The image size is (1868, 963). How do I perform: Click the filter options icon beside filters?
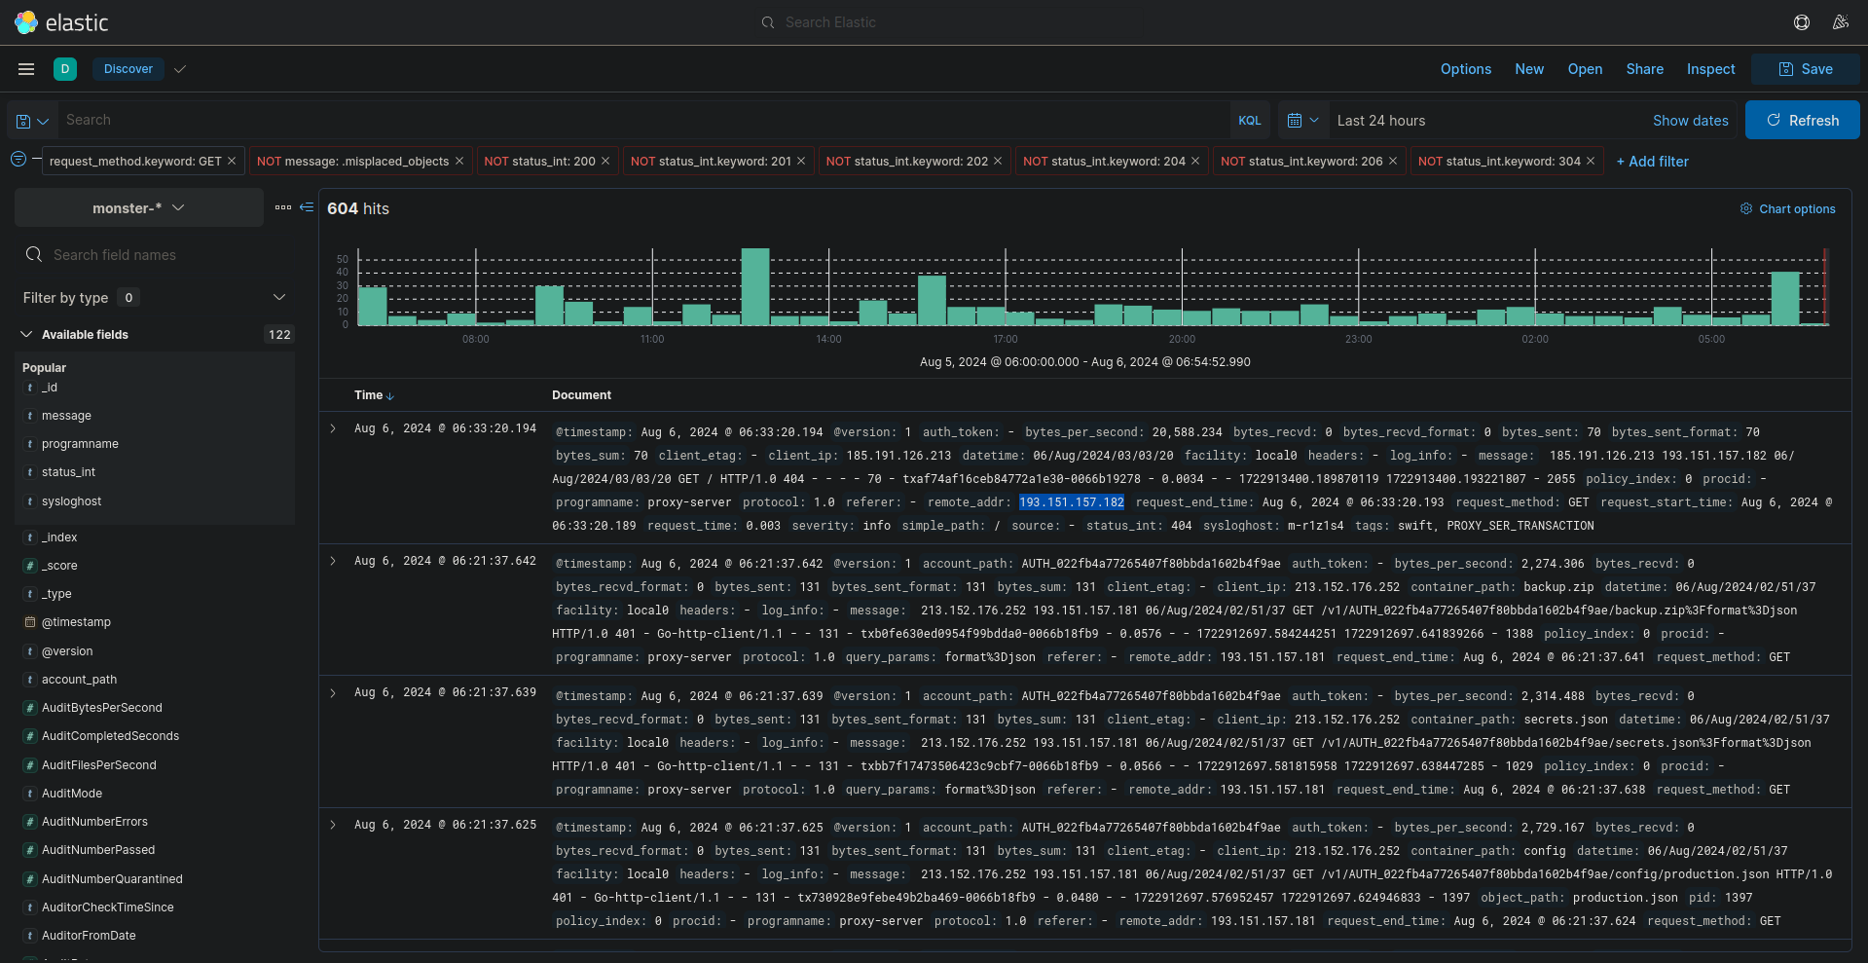pyautogui.click(x=18, y=160)
